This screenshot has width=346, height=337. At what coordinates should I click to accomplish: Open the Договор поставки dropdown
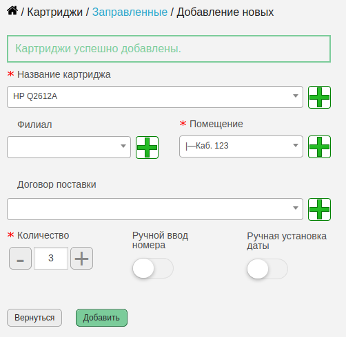tap(155, 209)
